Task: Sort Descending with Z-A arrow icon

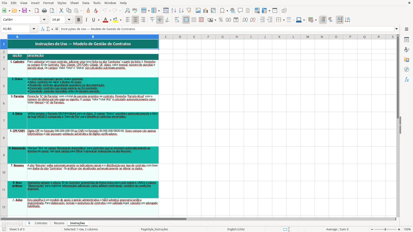Action: click(181, 11)
